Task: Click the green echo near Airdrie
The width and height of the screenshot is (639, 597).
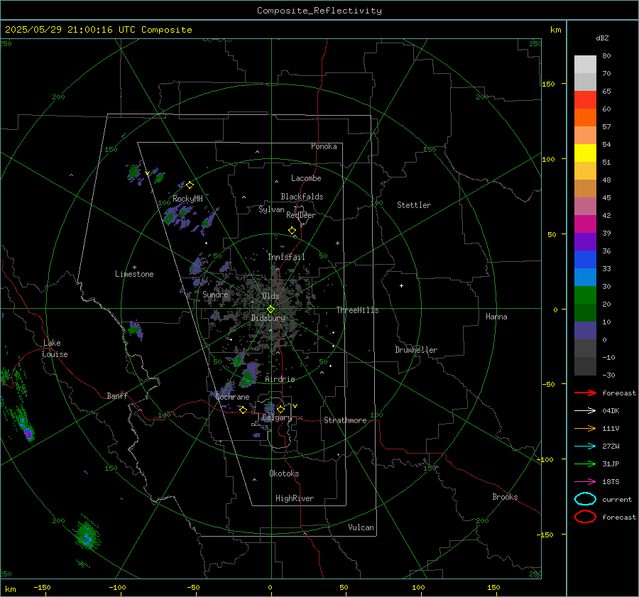Action: (248, 379)
